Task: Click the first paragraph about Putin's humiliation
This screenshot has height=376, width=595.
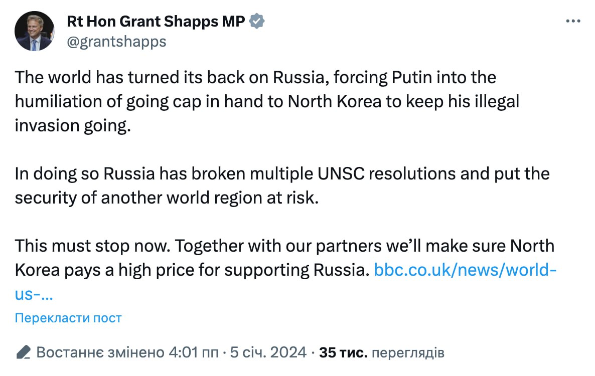Action: click(251, 102)
